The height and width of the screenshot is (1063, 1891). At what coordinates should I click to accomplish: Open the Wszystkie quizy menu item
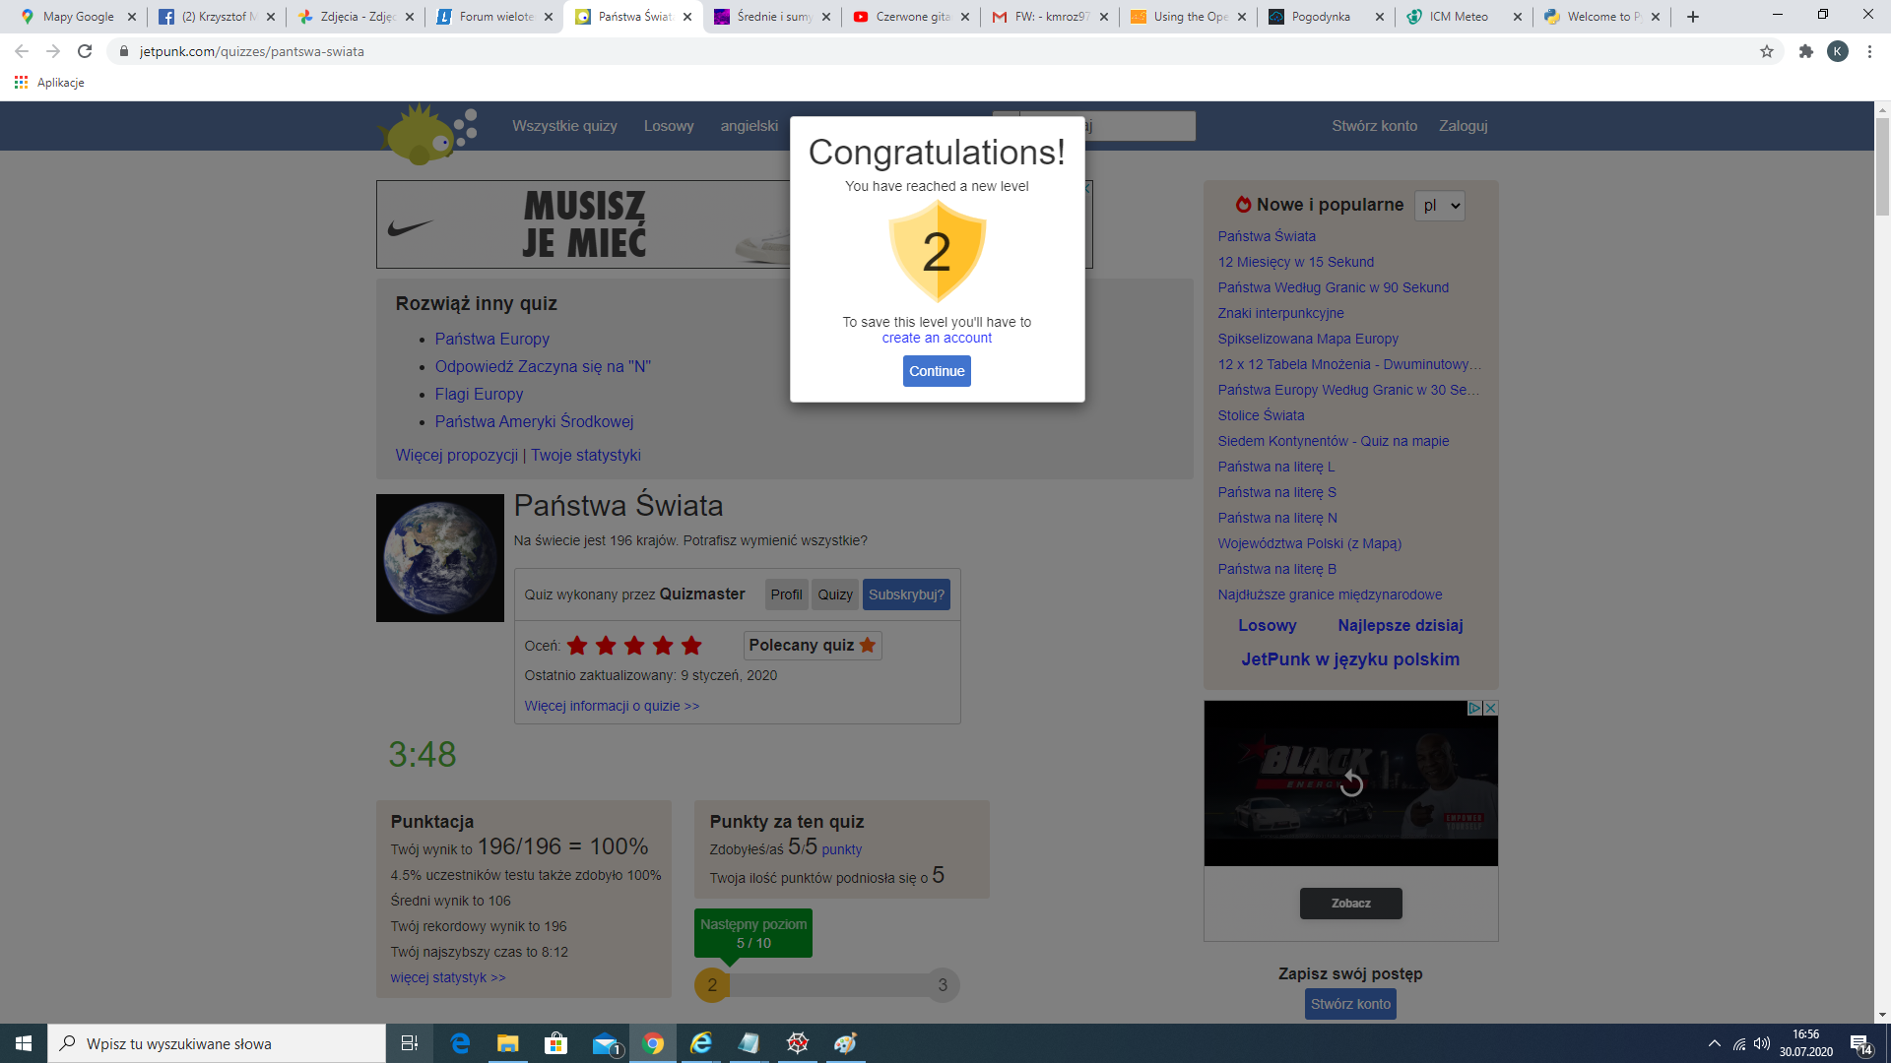pos(564,126)
